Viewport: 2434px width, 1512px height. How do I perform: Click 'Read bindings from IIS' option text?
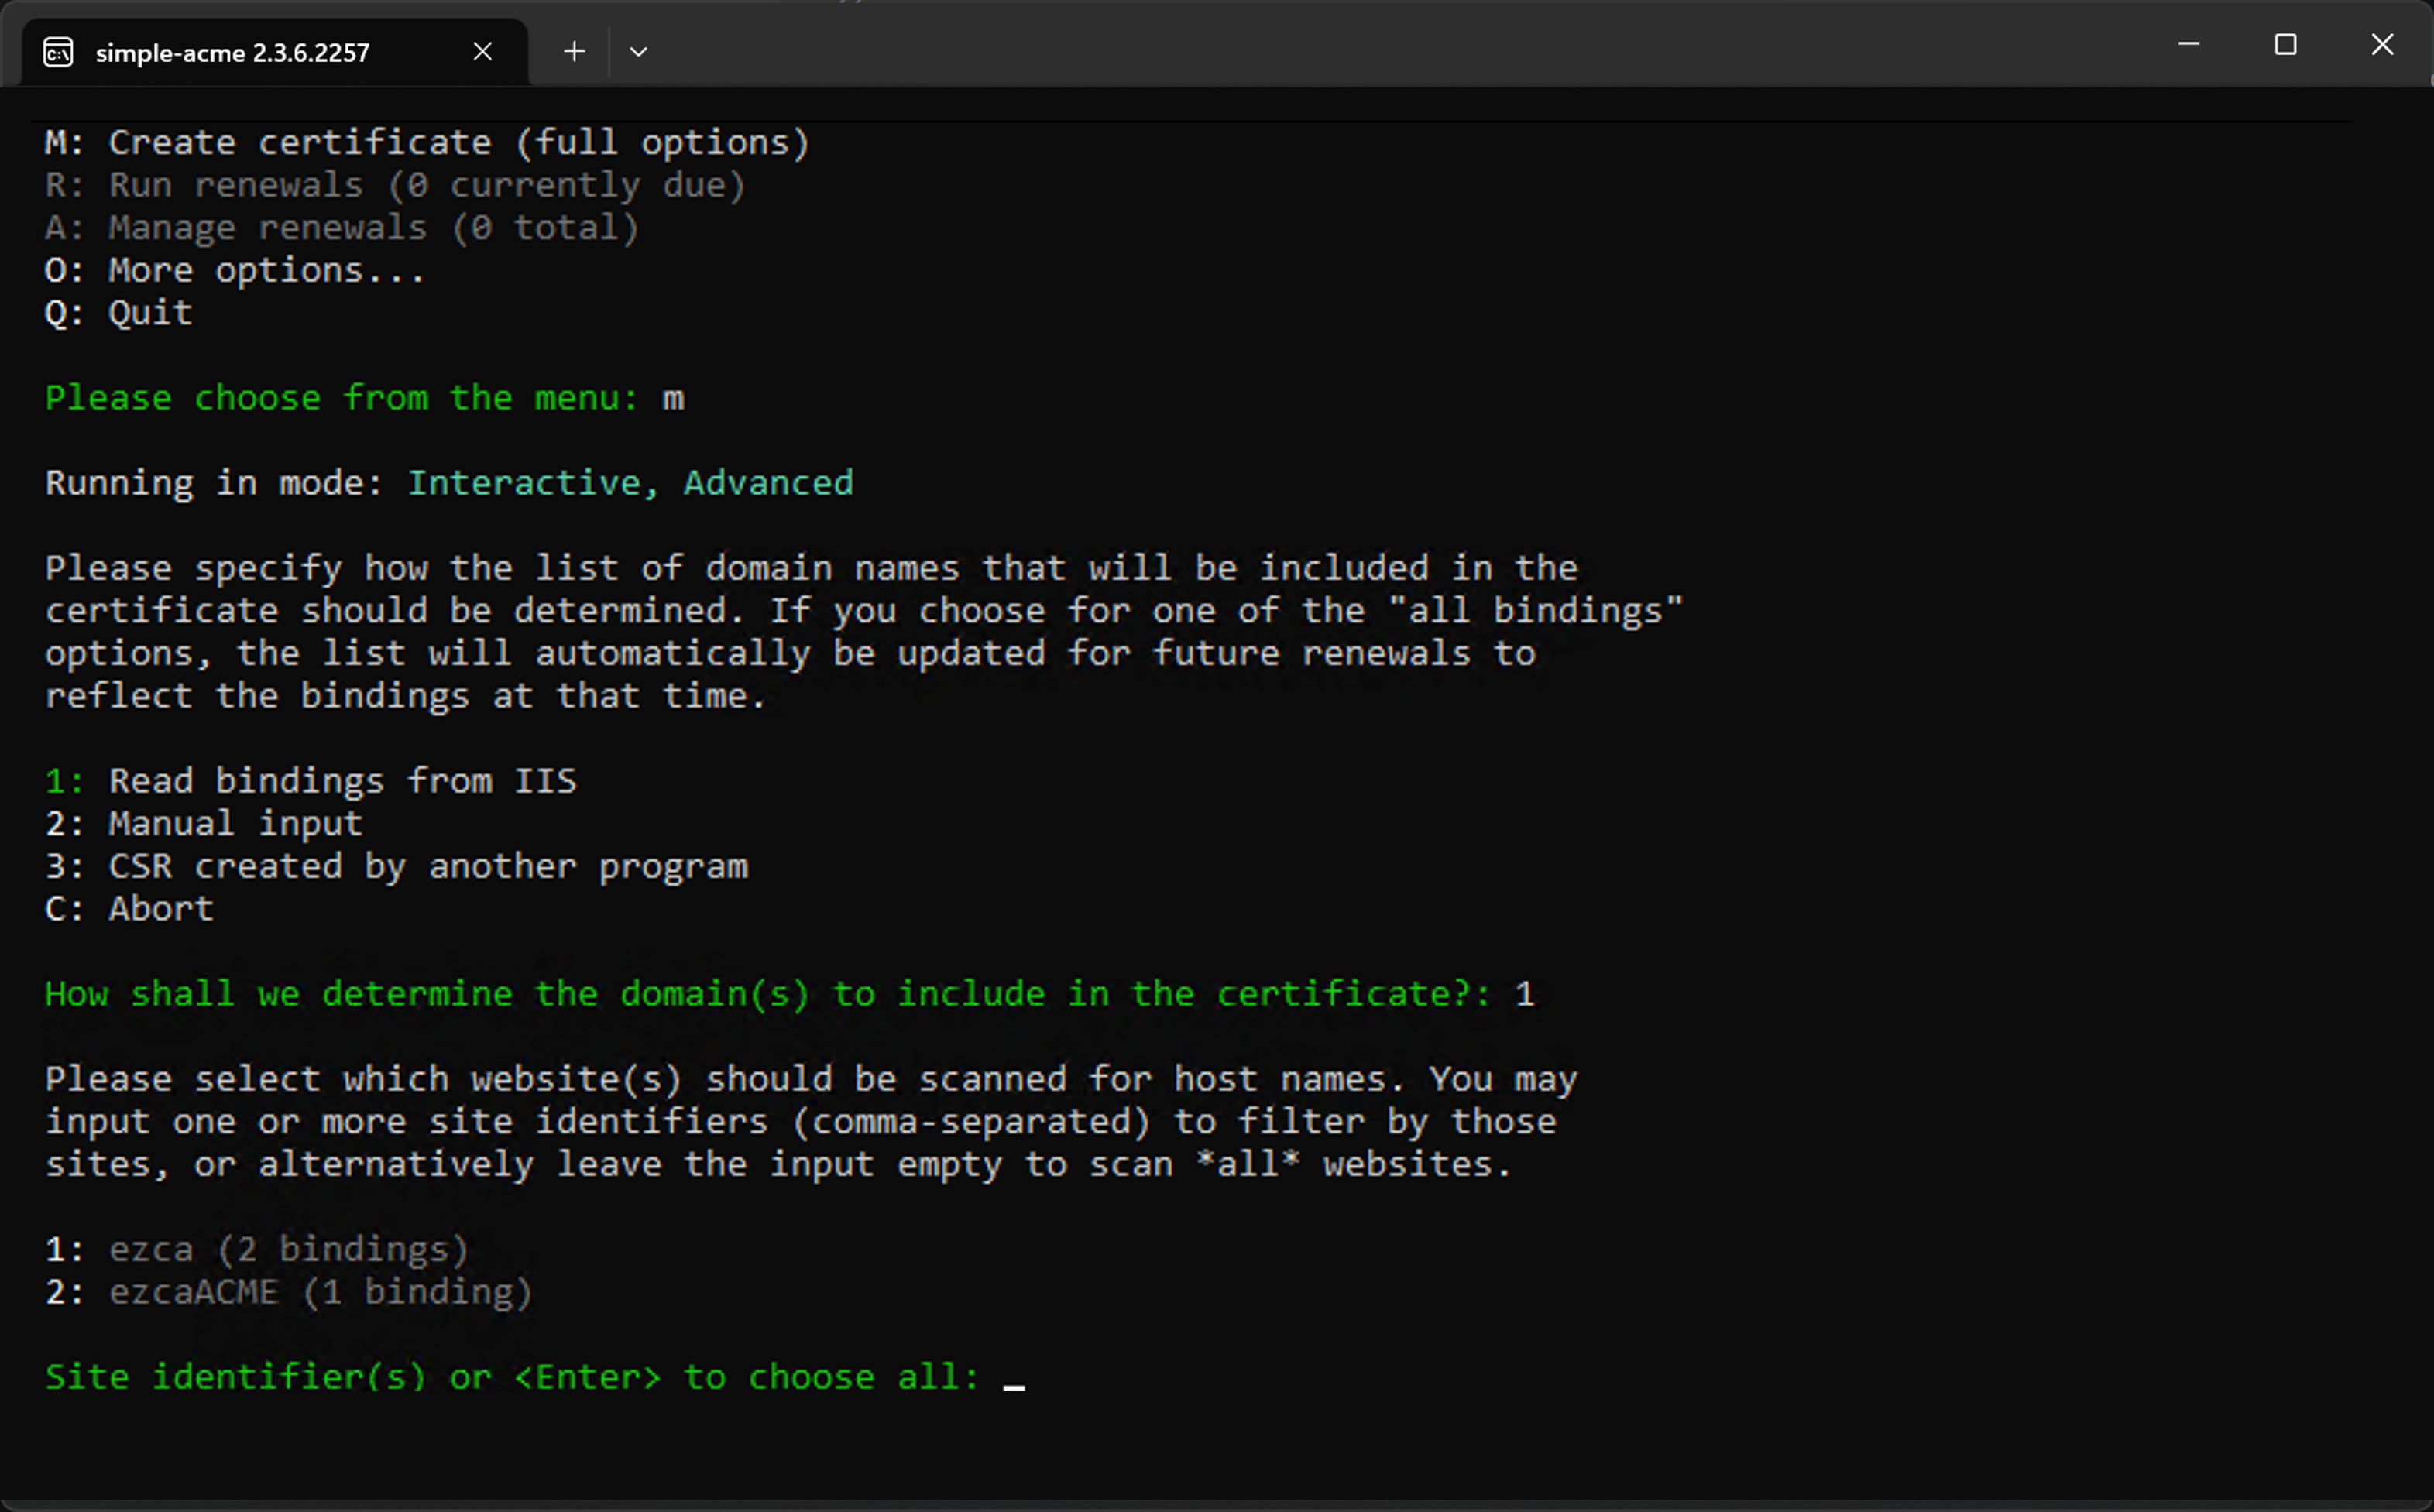click(x=342, y=781)
